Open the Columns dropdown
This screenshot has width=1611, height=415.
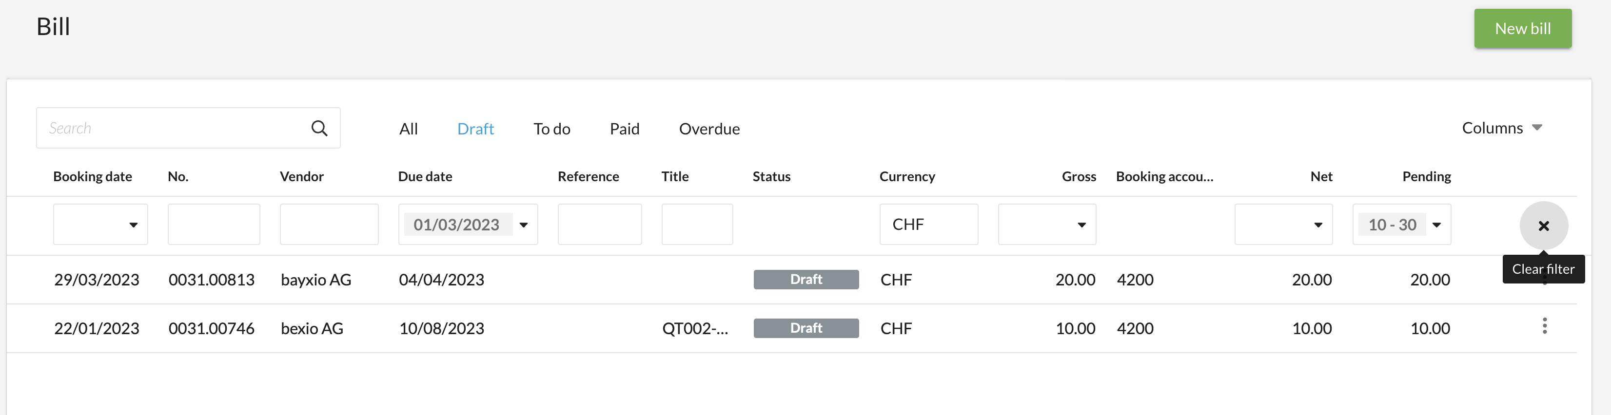click(x=1502, y=128)
